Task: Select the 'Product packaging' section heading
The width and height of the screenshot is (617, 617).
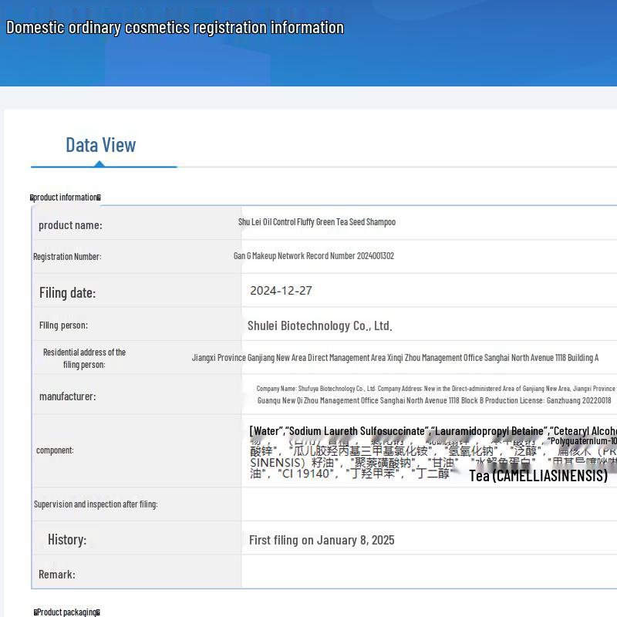Action: [x=66, y=612]
